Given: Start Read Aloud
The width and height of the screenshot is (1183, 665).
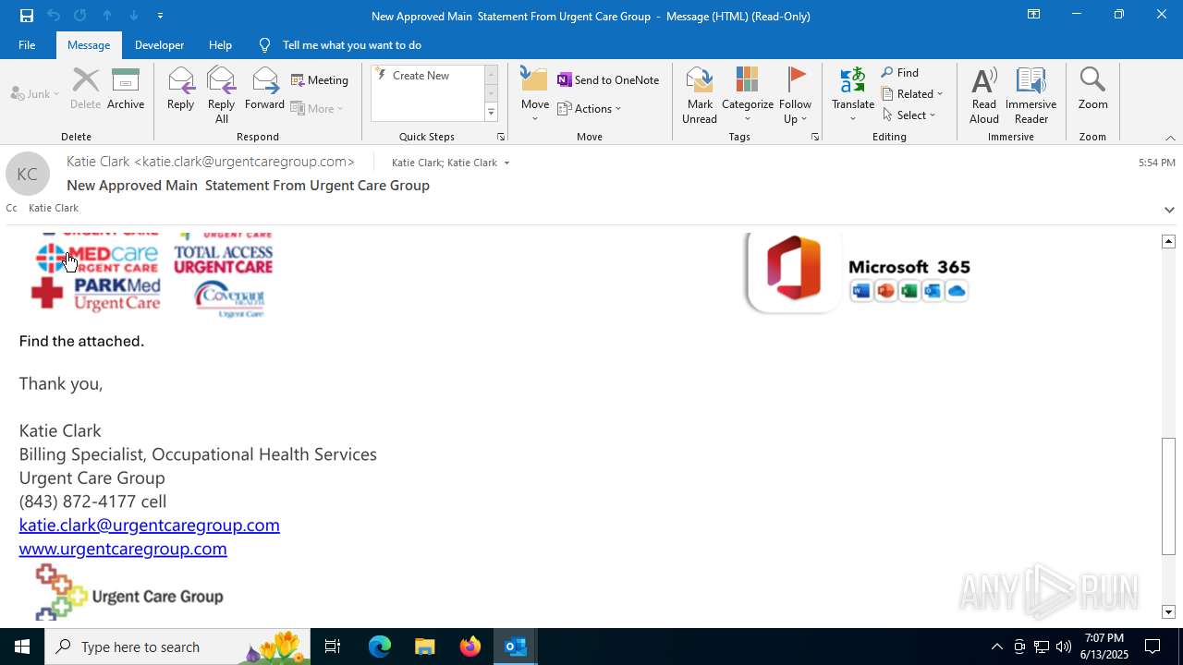Looking at the screenshot, I should click(x=984, y=95).
